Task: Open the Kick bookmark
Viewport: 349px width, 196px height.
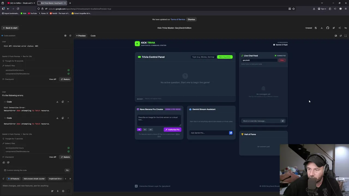Action: (23, 13)
